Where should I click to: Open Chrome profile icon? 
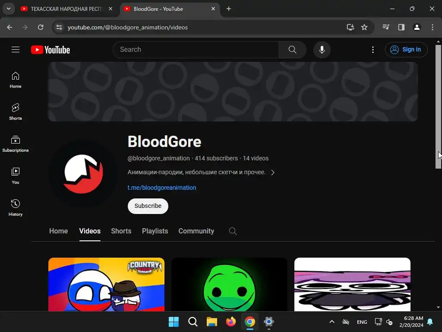pos(417,27)
